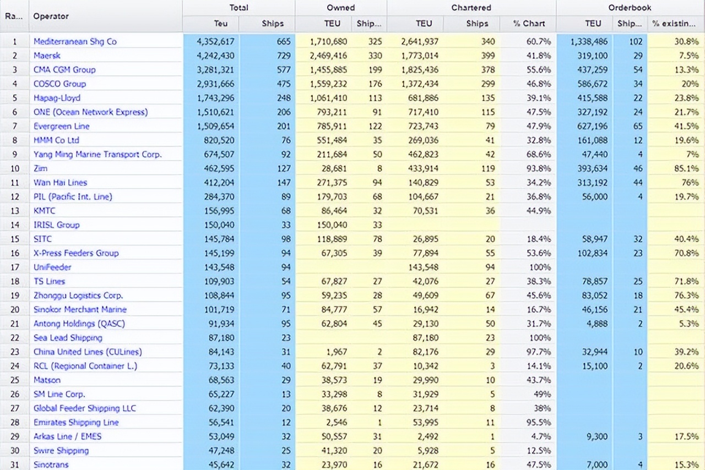Open CMA CGM Group operator page
705x470 pixels.
pyautogui.click(x=64, y=69)
